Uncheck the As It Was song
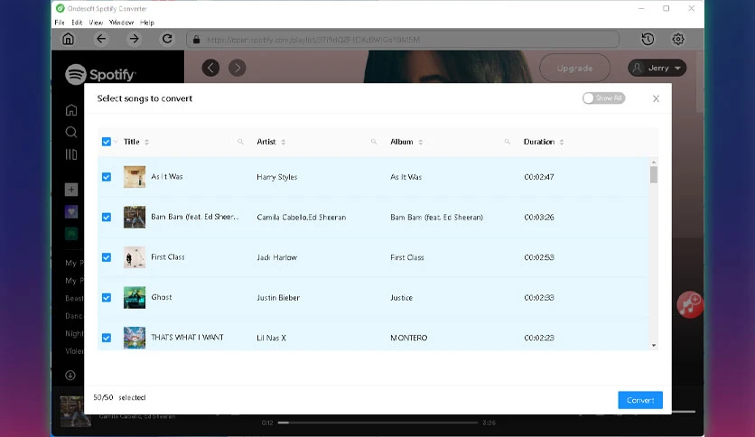This screenshot has height=437, width=755. [x=107, y=177]
